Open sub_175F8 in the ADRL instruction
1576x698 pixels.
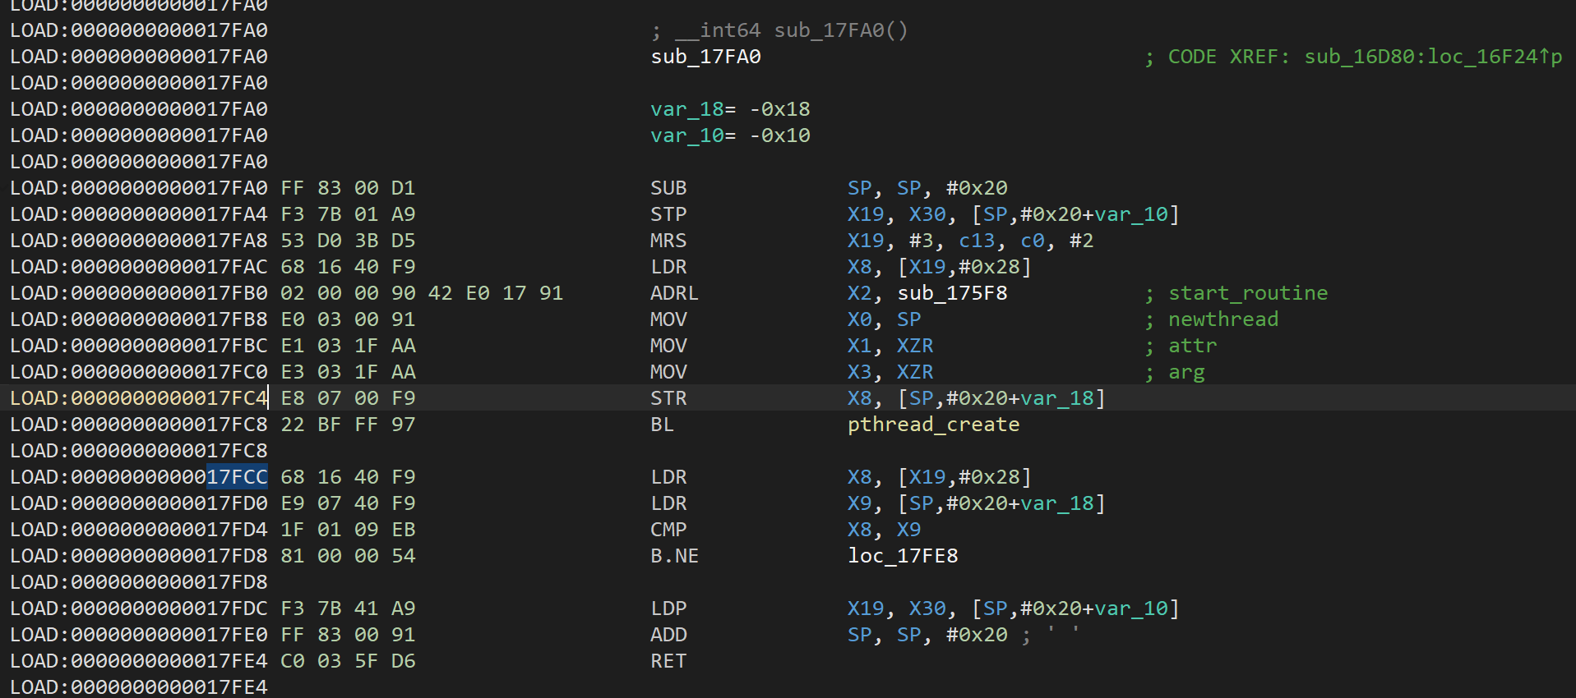(952, 293)
